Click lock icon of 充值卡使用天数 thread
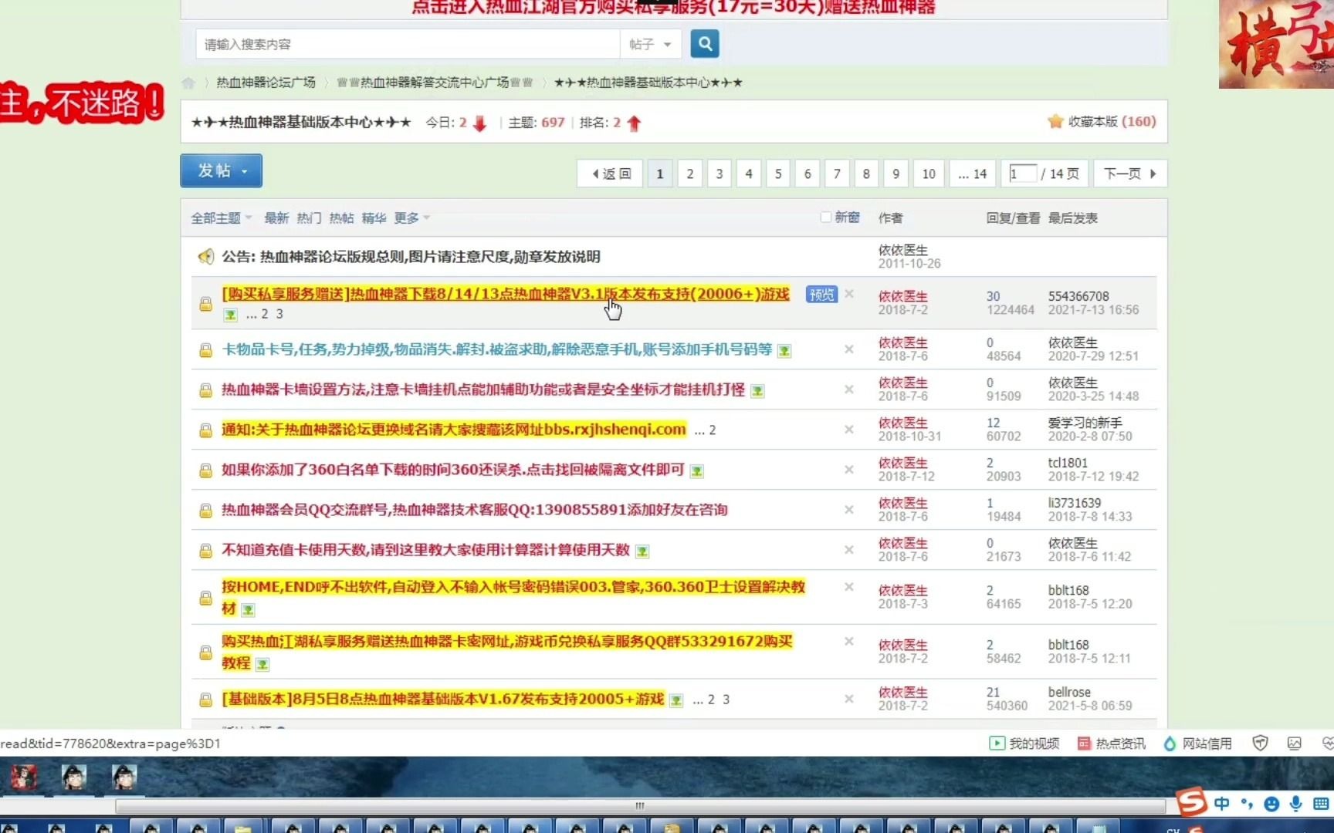 [205, 551]
